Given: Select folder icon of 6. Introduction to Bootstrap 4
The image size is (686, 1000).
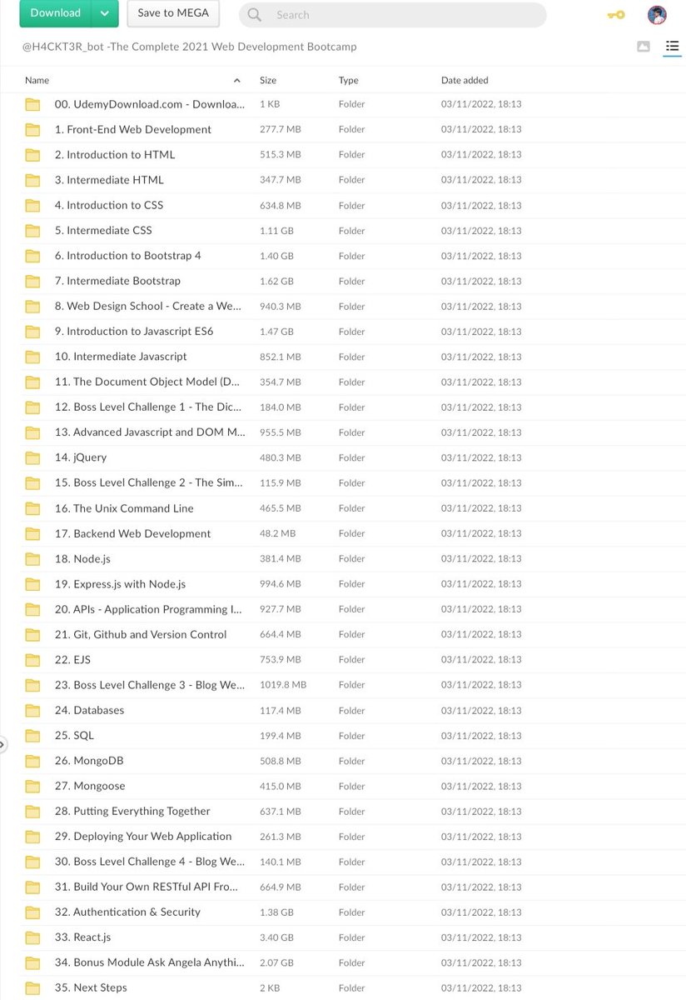Looking at the screenshot, I should 32,256.
